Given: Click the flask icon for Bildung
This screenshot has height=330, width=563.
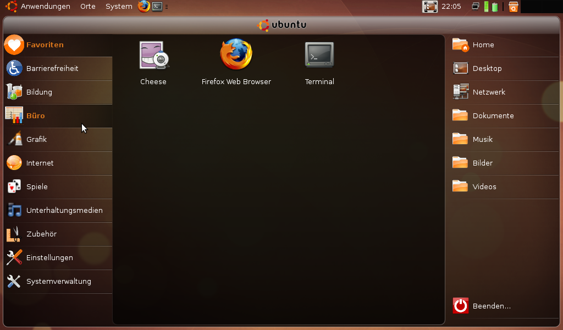Looking at the screenshot, I should coord(14,92).
